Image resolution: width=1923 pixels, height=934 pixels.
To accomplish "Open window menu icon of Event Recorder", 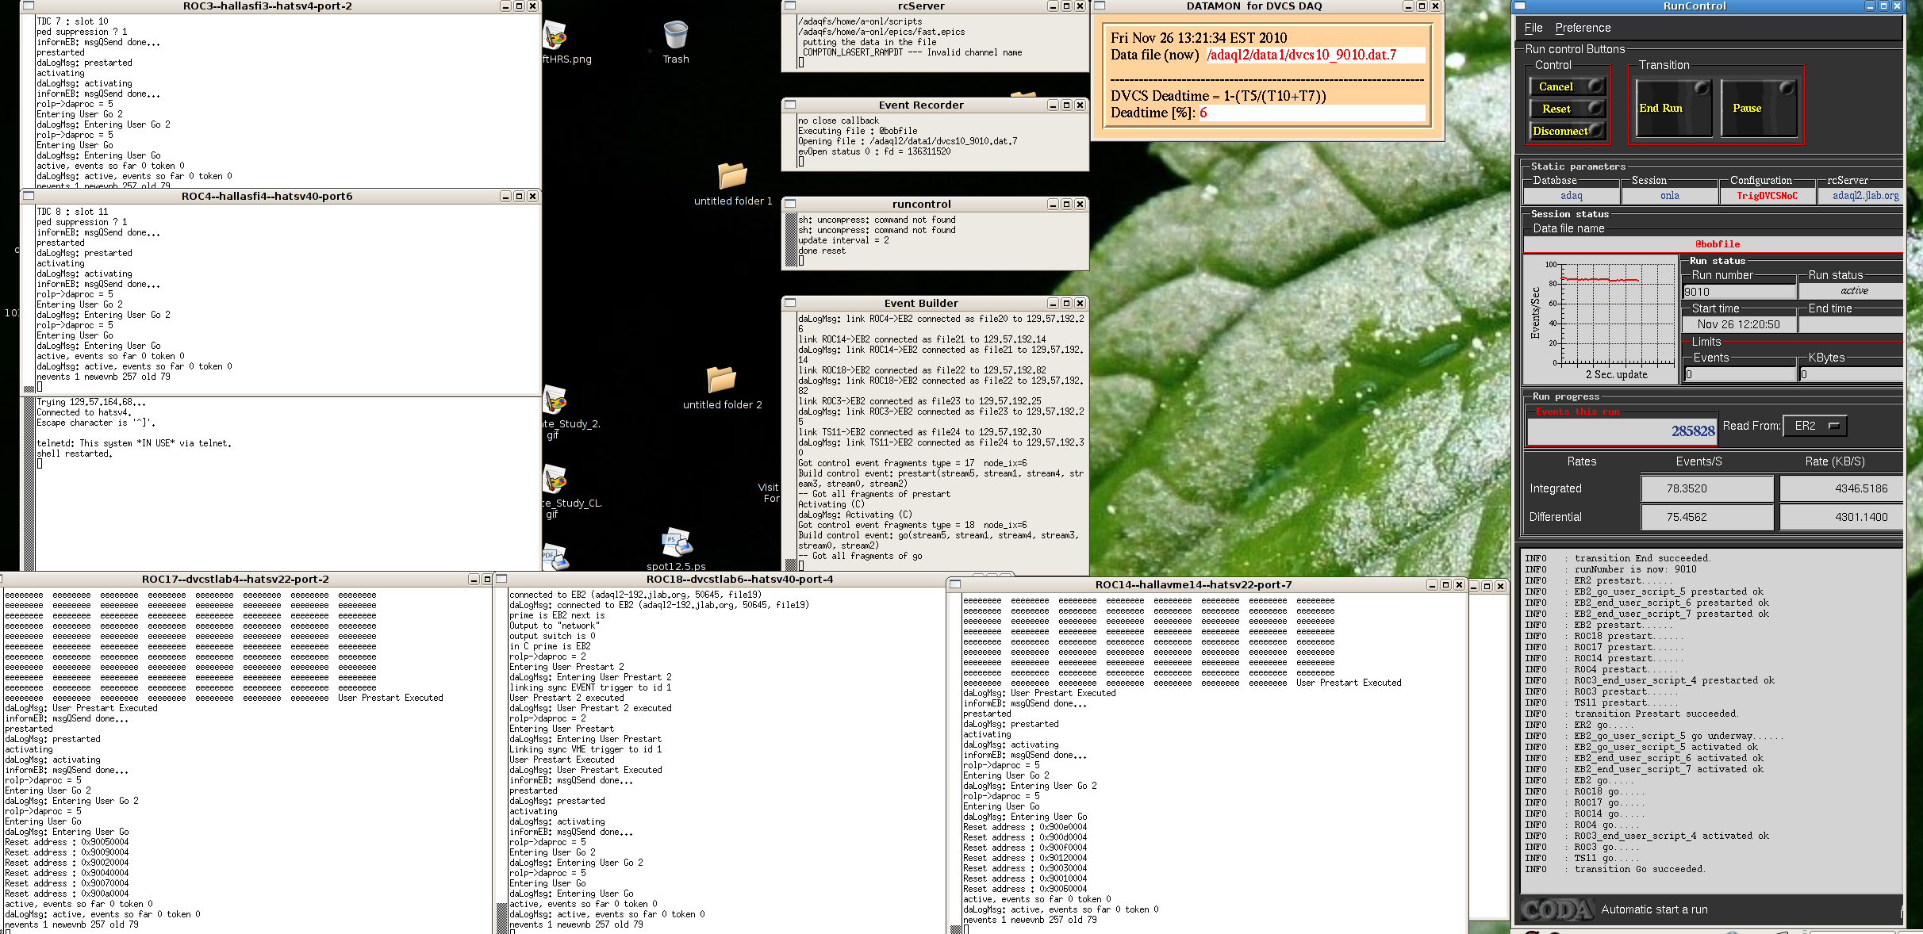I will (790, 105).
